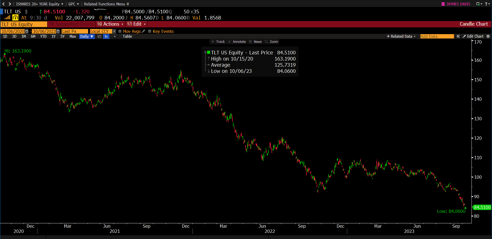Viewport: 492px width, 239px height.
Task: Click the start date field 10/06/2020
Action: point(13,31)
